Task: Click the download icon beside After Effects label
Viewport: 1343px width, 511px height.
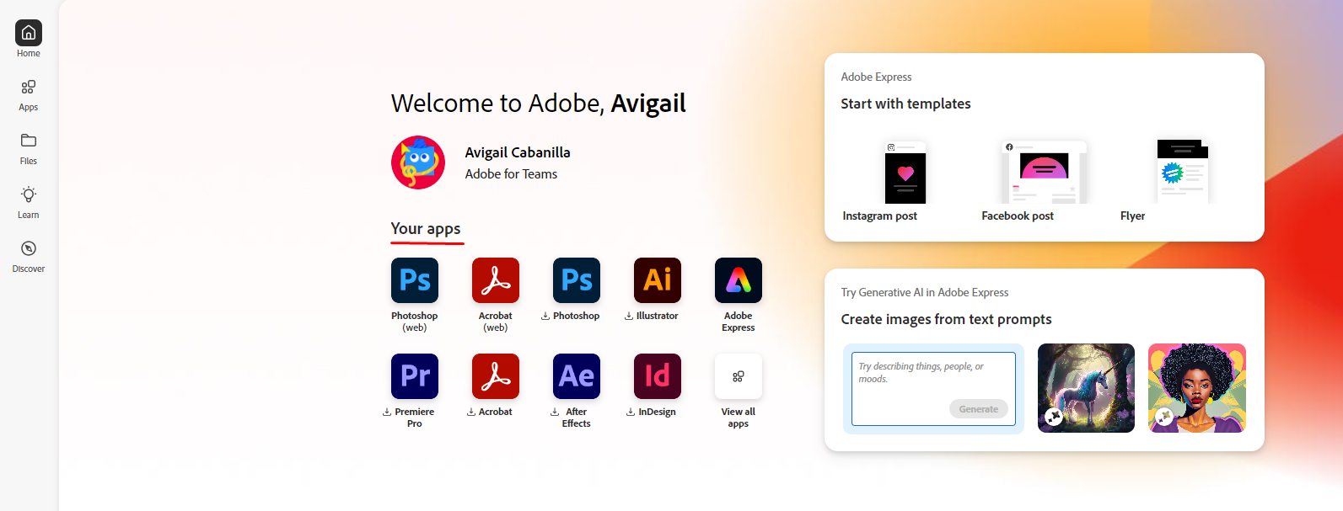Action: [555, 413]
